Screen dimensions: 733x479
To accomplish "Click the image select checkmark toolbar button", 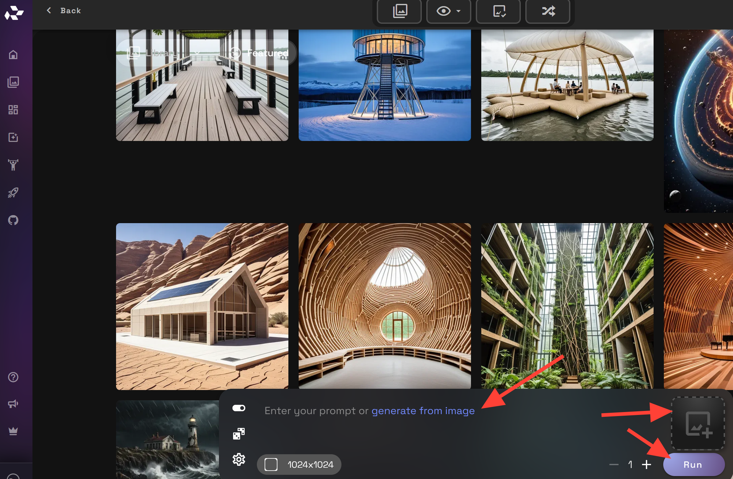I will (x=499, y=11).
